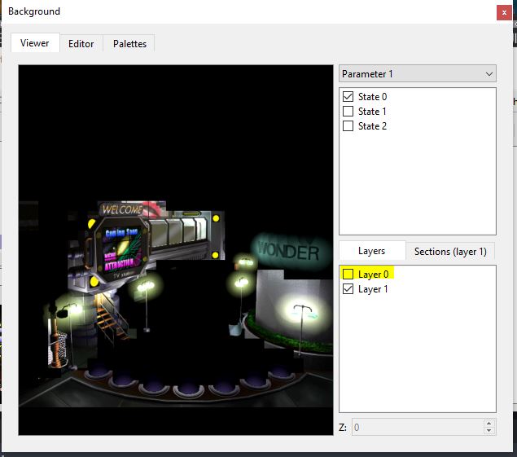Viewport: 517px width, 457px height.
Task: Open the Editor tab
Action: pos(81,43)
